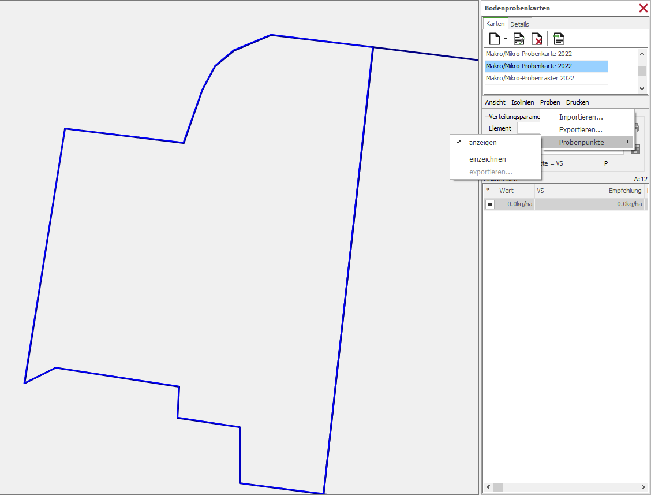Toggle the checkbox in the first table row

point(490,204)
